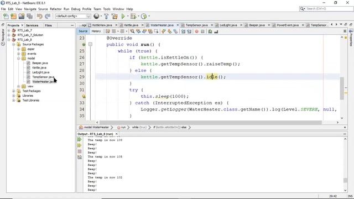Open the Files panel tab
This screenshot has width=354, height=199.
48,25
